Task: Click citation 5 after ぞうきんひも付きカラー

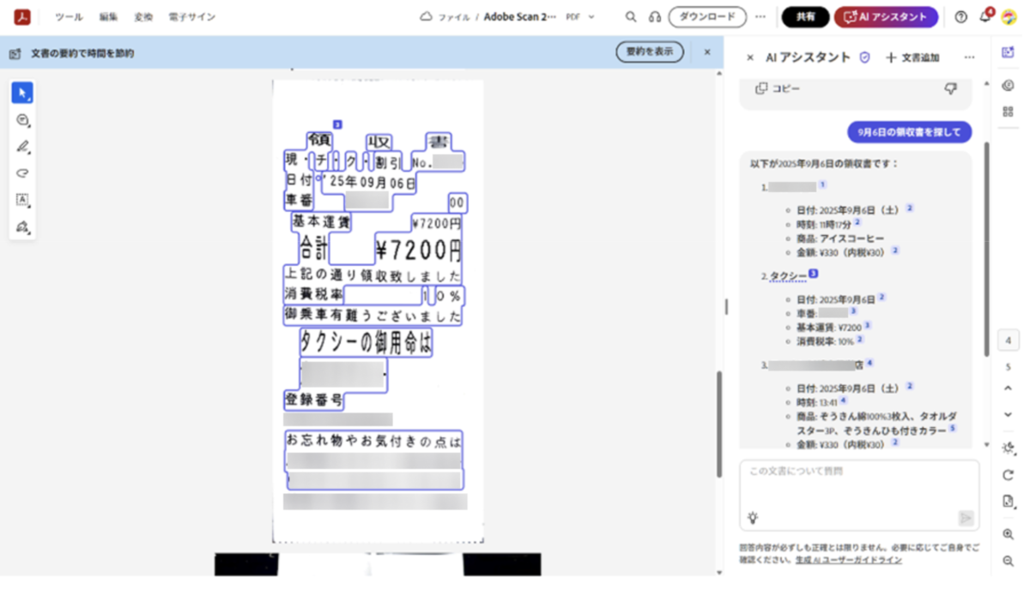Action: tap(953, 428)
